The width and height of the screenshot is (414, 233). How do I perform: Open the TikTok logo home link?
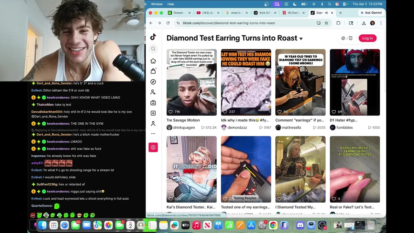tap(153, 37)
